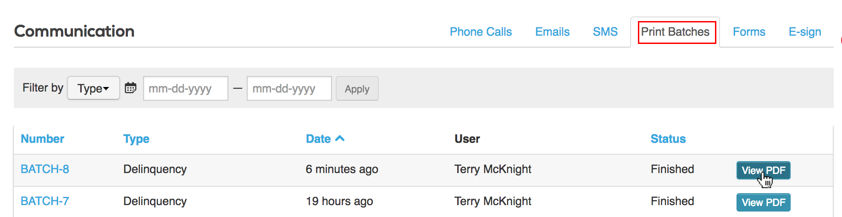
Task: Sort table by Number column
Action: (43, 139)
